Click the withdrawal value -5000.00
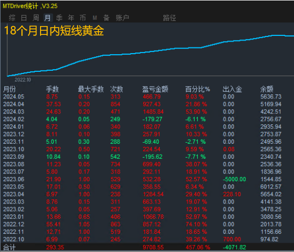Image resolution: width=294 pixels, height=252 pixels. 234,180
